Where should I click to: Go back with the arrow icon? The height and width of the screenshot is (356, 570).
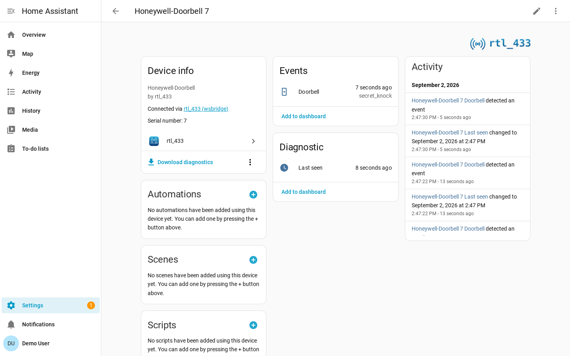click(116, 11)
